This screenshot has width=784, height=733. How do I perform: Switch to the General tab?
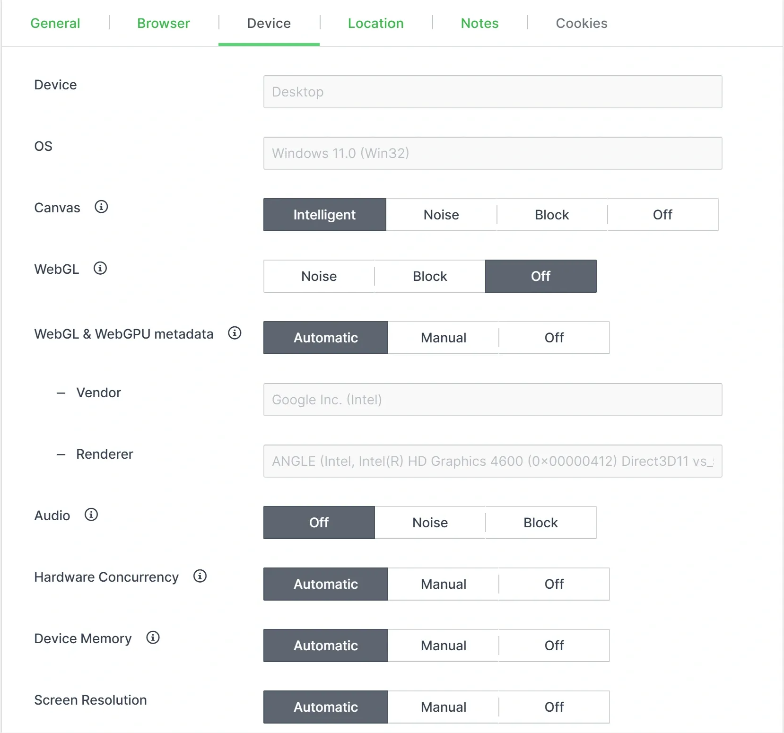(55, 23)
